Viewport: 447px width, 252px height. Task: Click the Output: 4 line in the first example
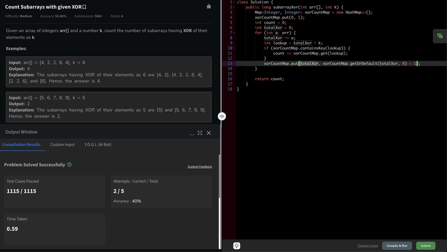(19, 68)
